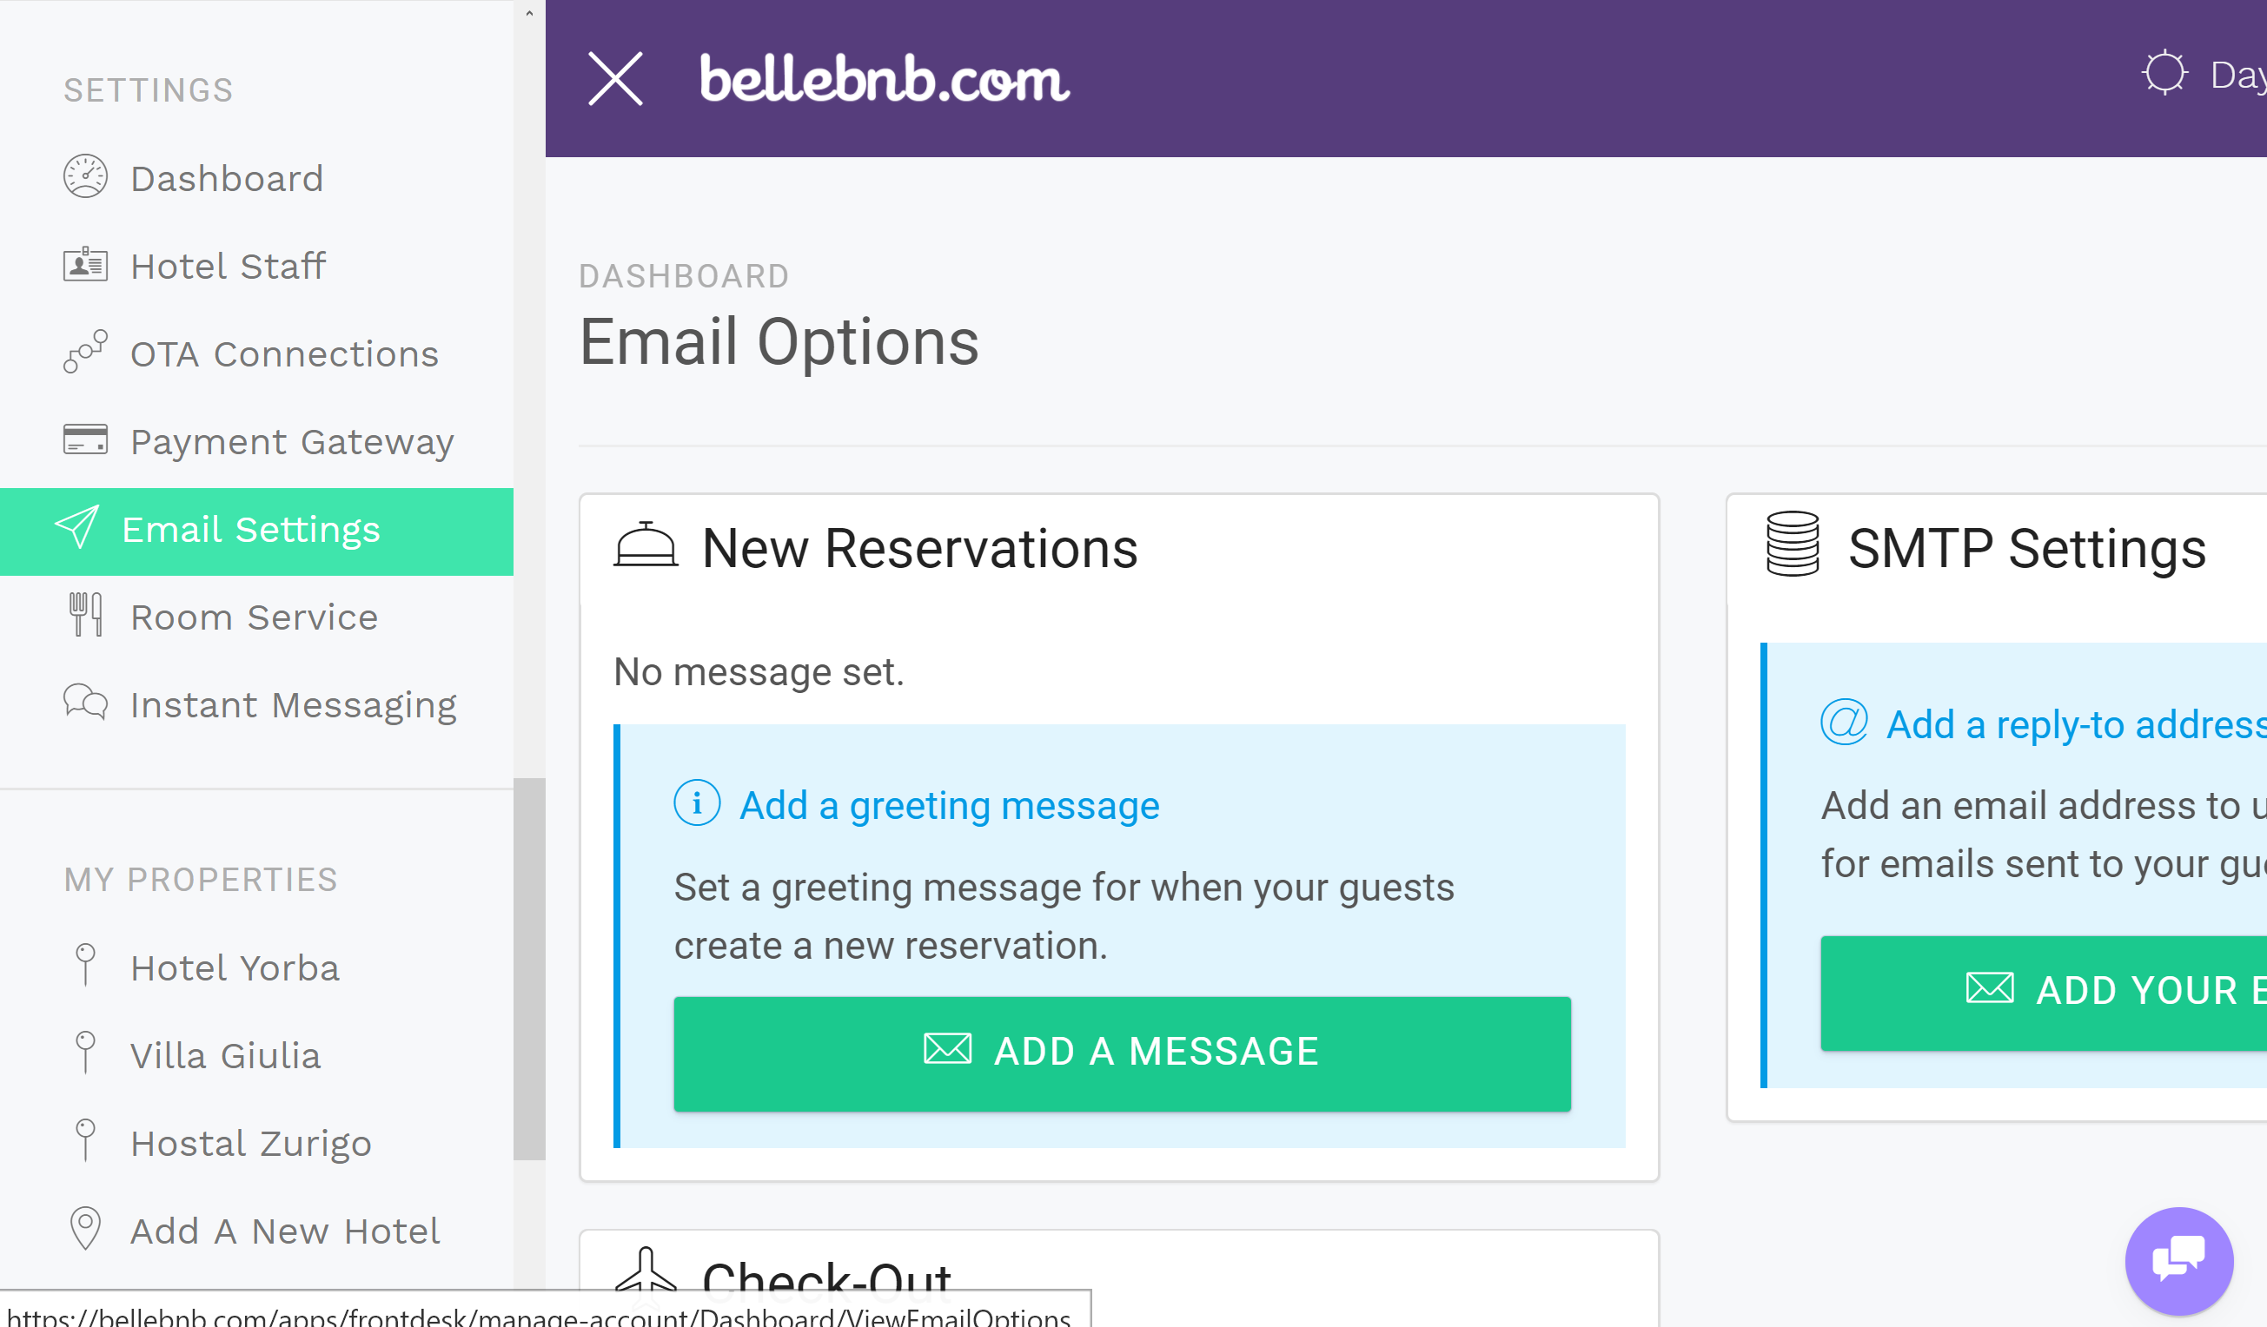Select Hostal Zurigo property entry
2267x1327 pixels.
click(x=251, y=1140)
